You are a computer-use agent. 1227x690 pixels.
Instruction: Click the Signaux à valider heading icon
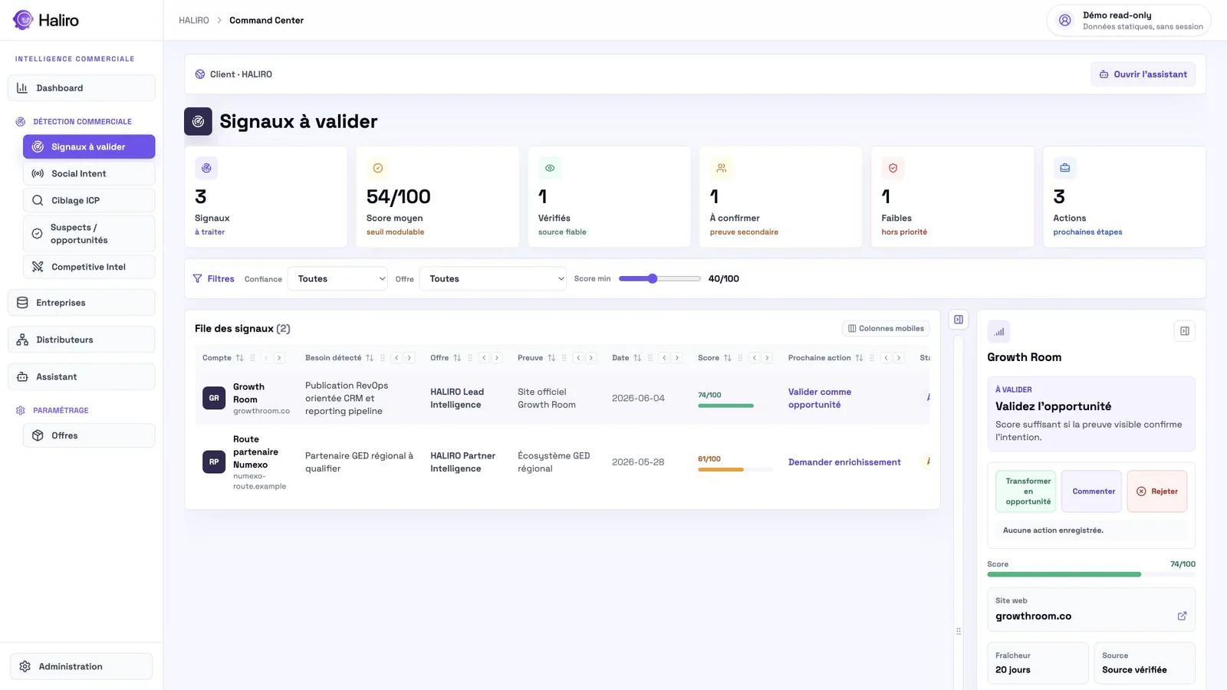click(198, 121)
